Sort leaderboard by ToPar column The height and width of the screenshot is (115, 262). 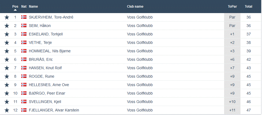coord(232,7)
